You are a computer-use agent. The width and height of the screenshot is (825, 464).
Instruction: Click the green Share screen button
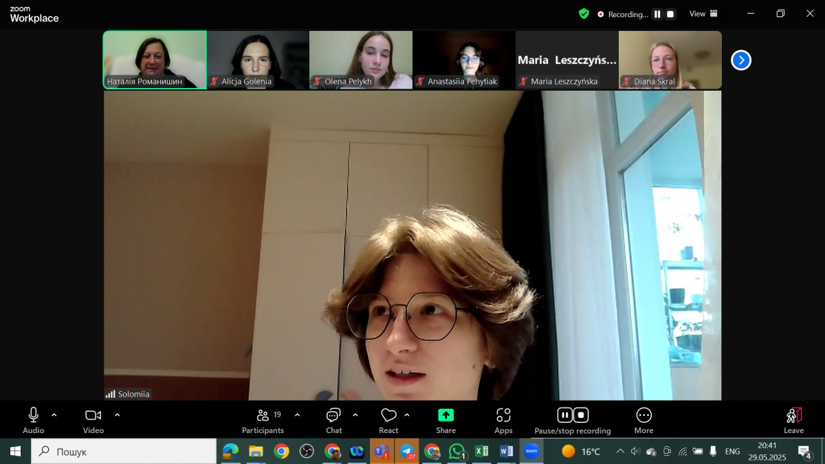click(445, 419)
